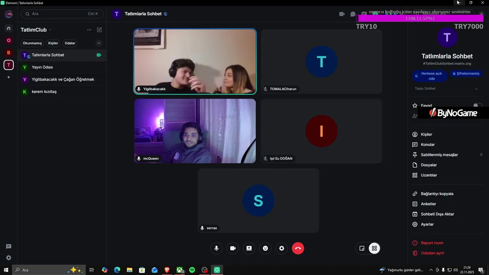Click Şifrelenmemiş badge

(466, 73)
